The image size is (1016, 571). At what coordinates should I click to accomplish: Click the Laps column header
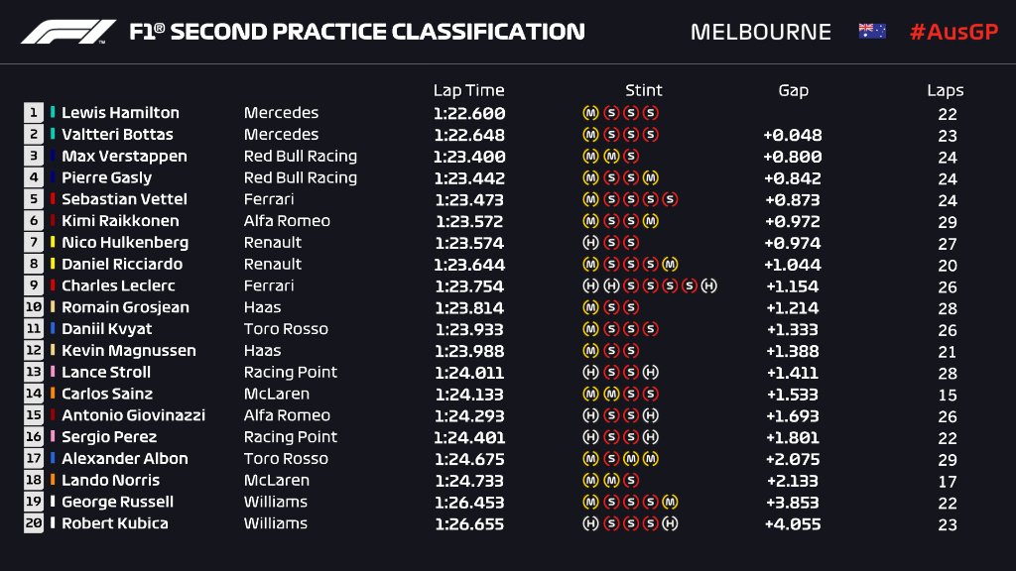(x=945, y=90)
